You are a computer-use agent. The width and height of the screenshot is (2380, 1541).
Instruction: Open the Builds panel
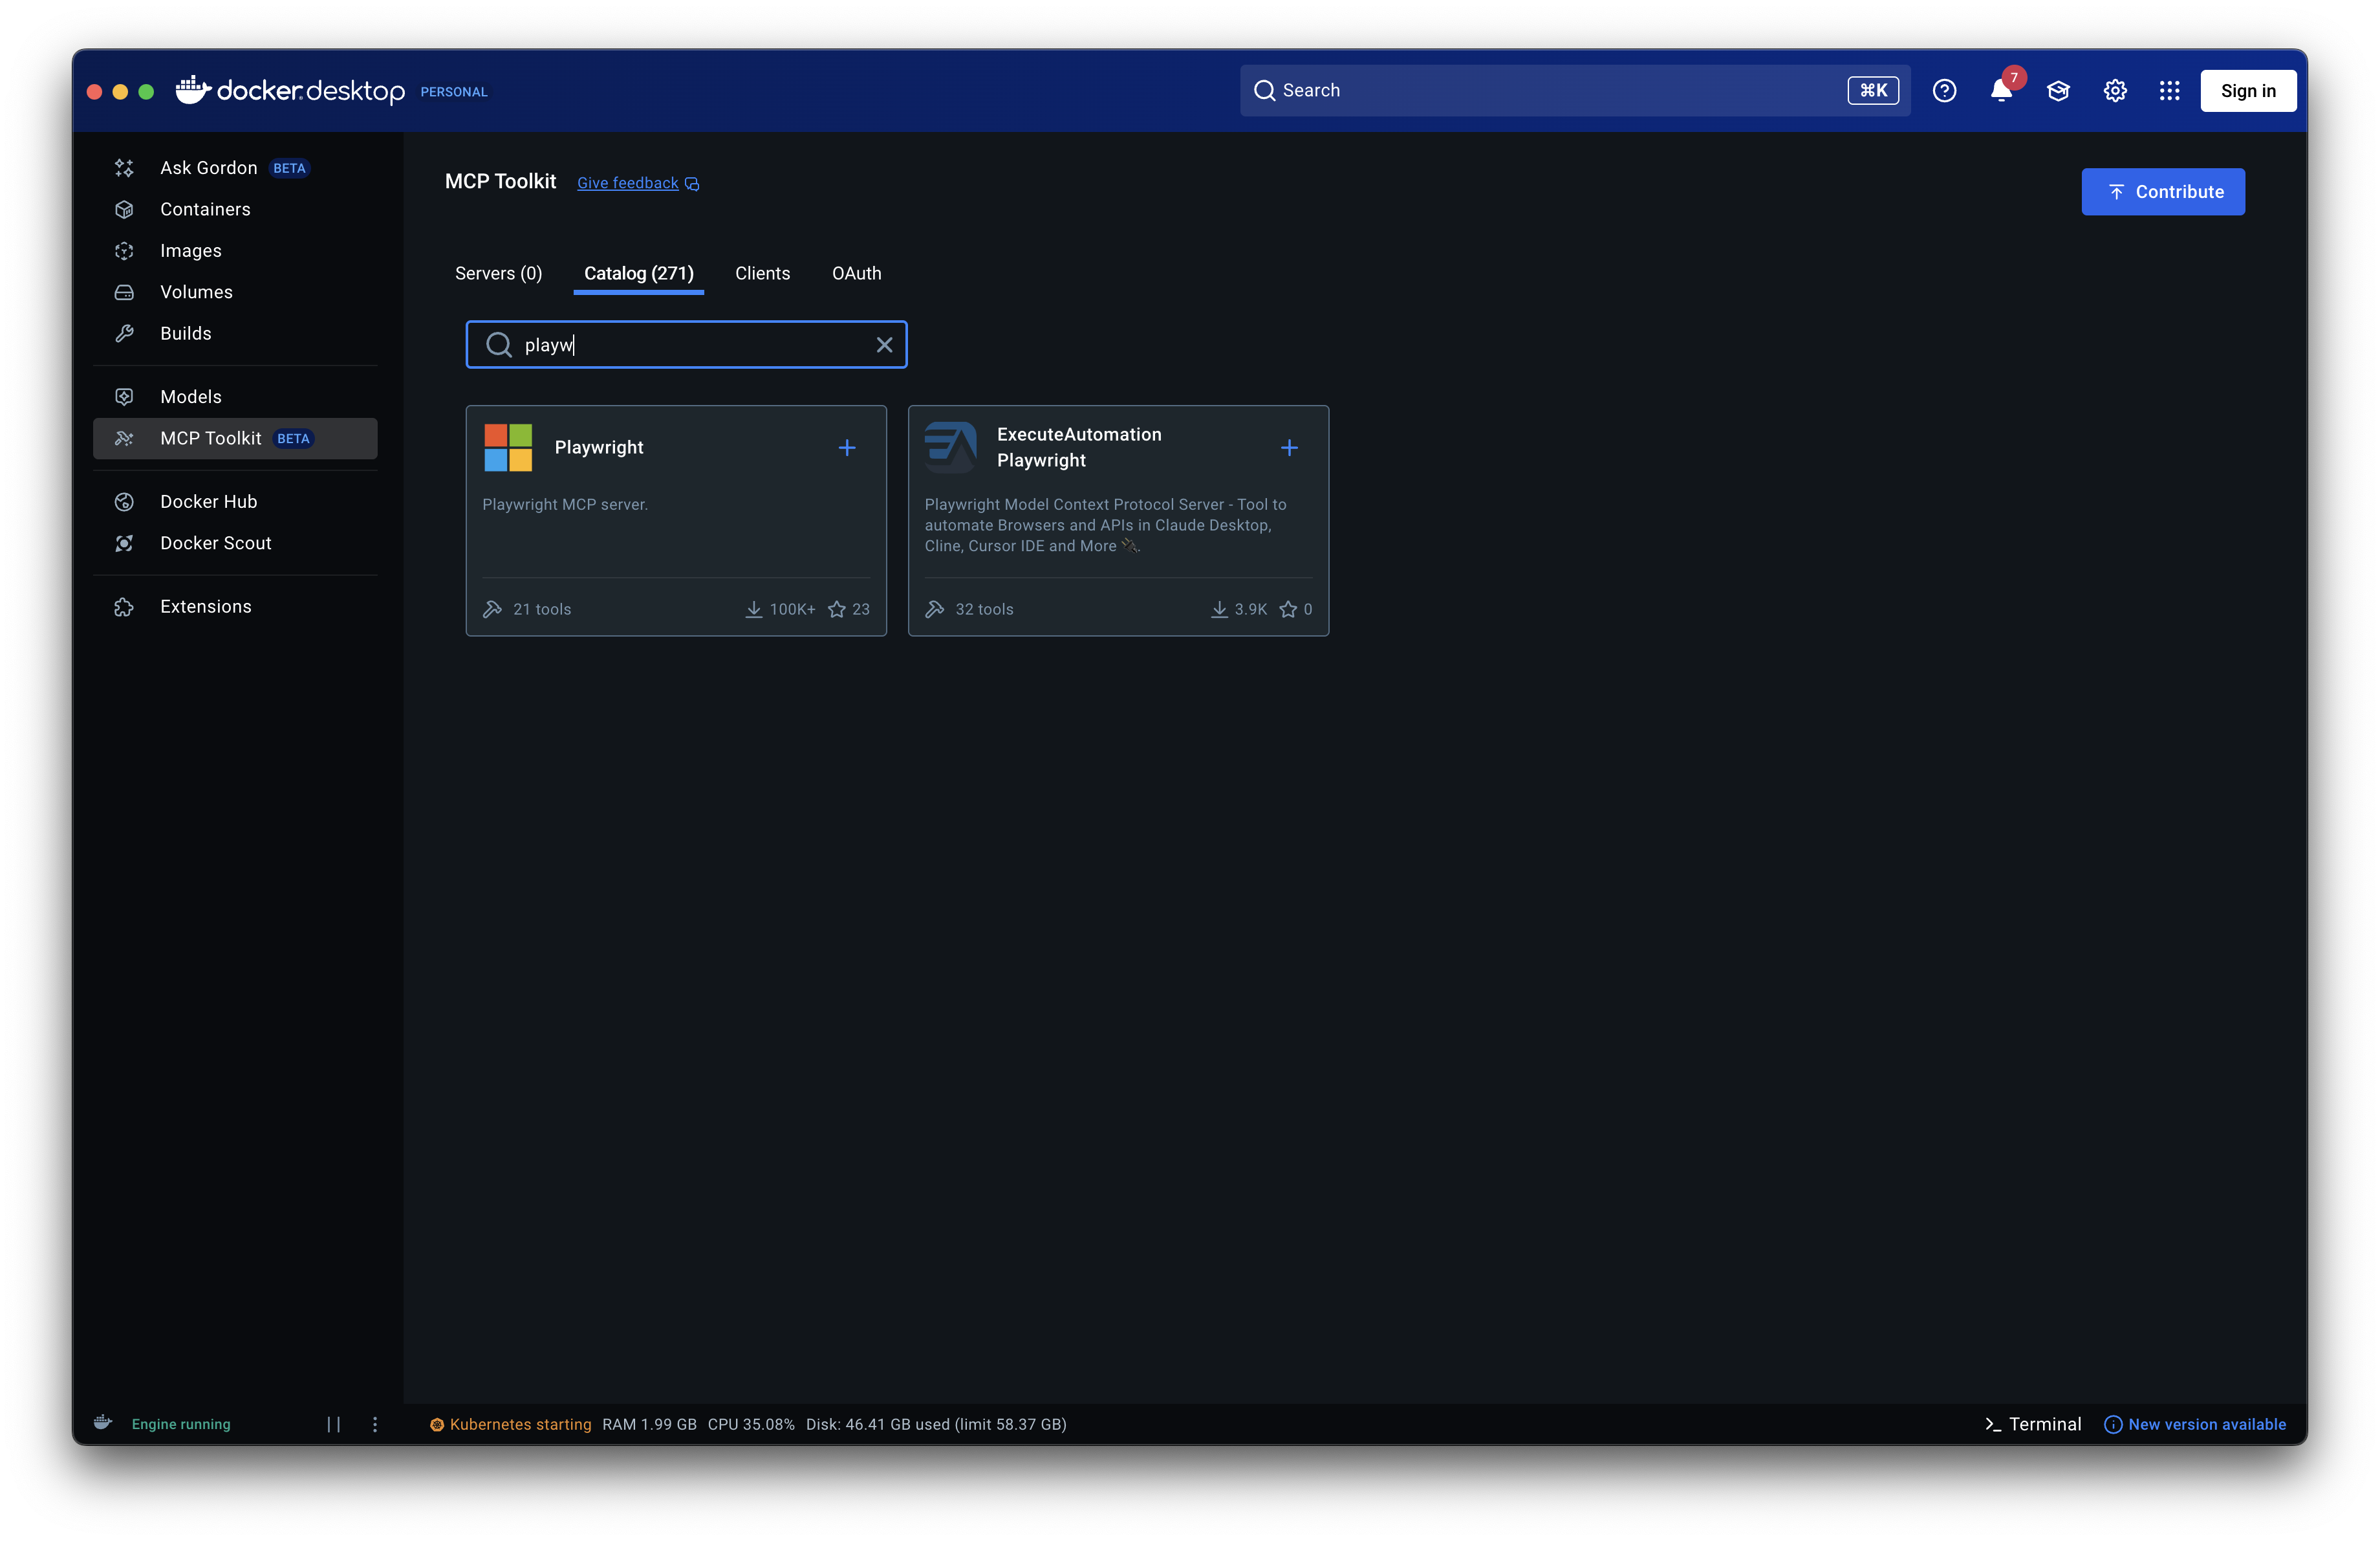click(x=186, y=333)
